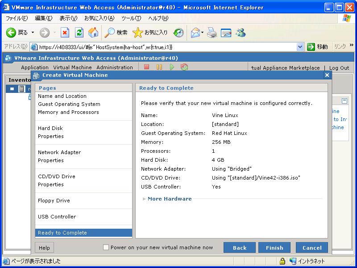Open the ヘルプ(H) menu
Screen dimensions: 357x268
(x=158, y=18)
